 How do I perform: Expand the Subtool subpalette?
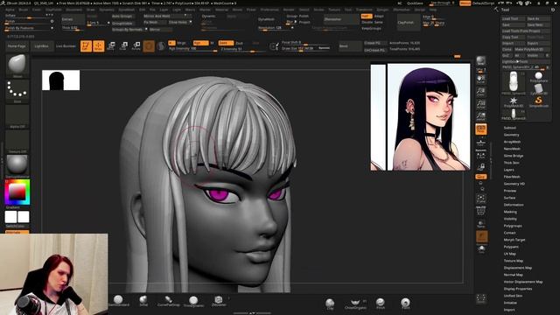pos(510,128)
